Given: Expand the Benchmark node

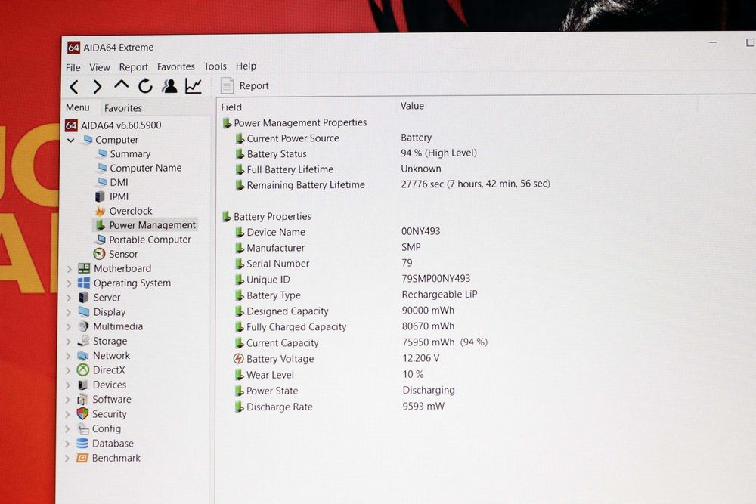Looking at the screenshot, I should [x=67, y=458].
